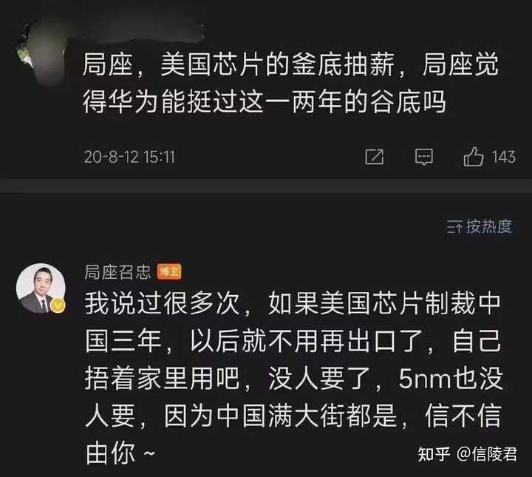
Task: Tap the blurred username above the post
Action: click(136, 33)
